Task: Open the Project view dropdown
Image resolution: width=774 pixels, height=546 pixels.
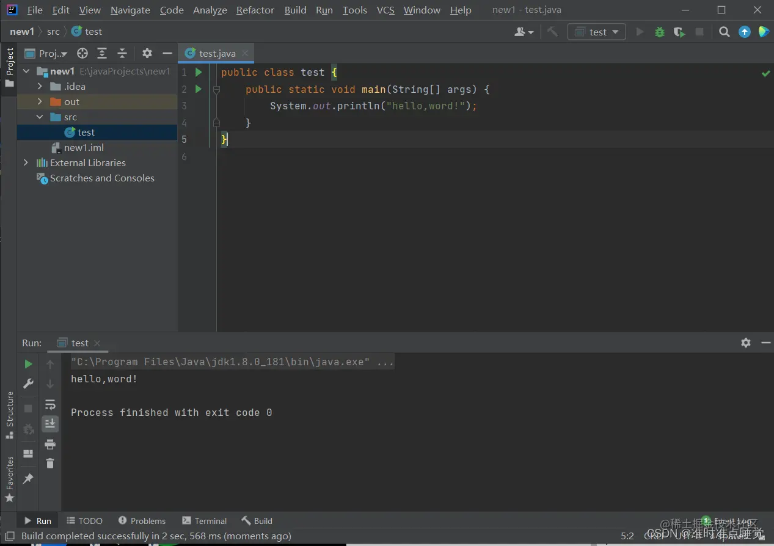Action: (x=46, y=53)
